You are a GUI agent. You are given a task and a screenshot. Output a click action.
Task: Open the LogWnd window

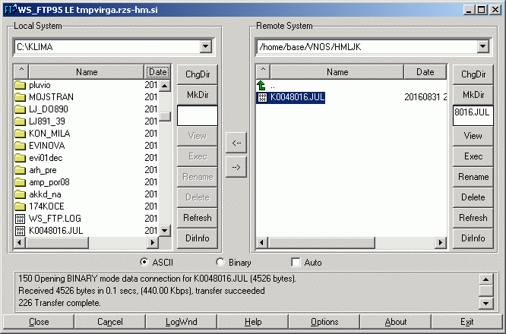click(x=180, y=322)
